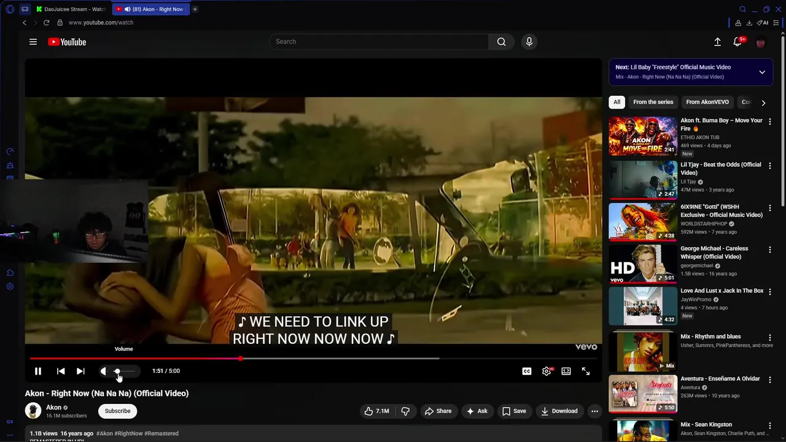The height and width of the screenshot is (442, 786).
Task: Start voice search with the microphone icon
Action: [x=529, y=42]
